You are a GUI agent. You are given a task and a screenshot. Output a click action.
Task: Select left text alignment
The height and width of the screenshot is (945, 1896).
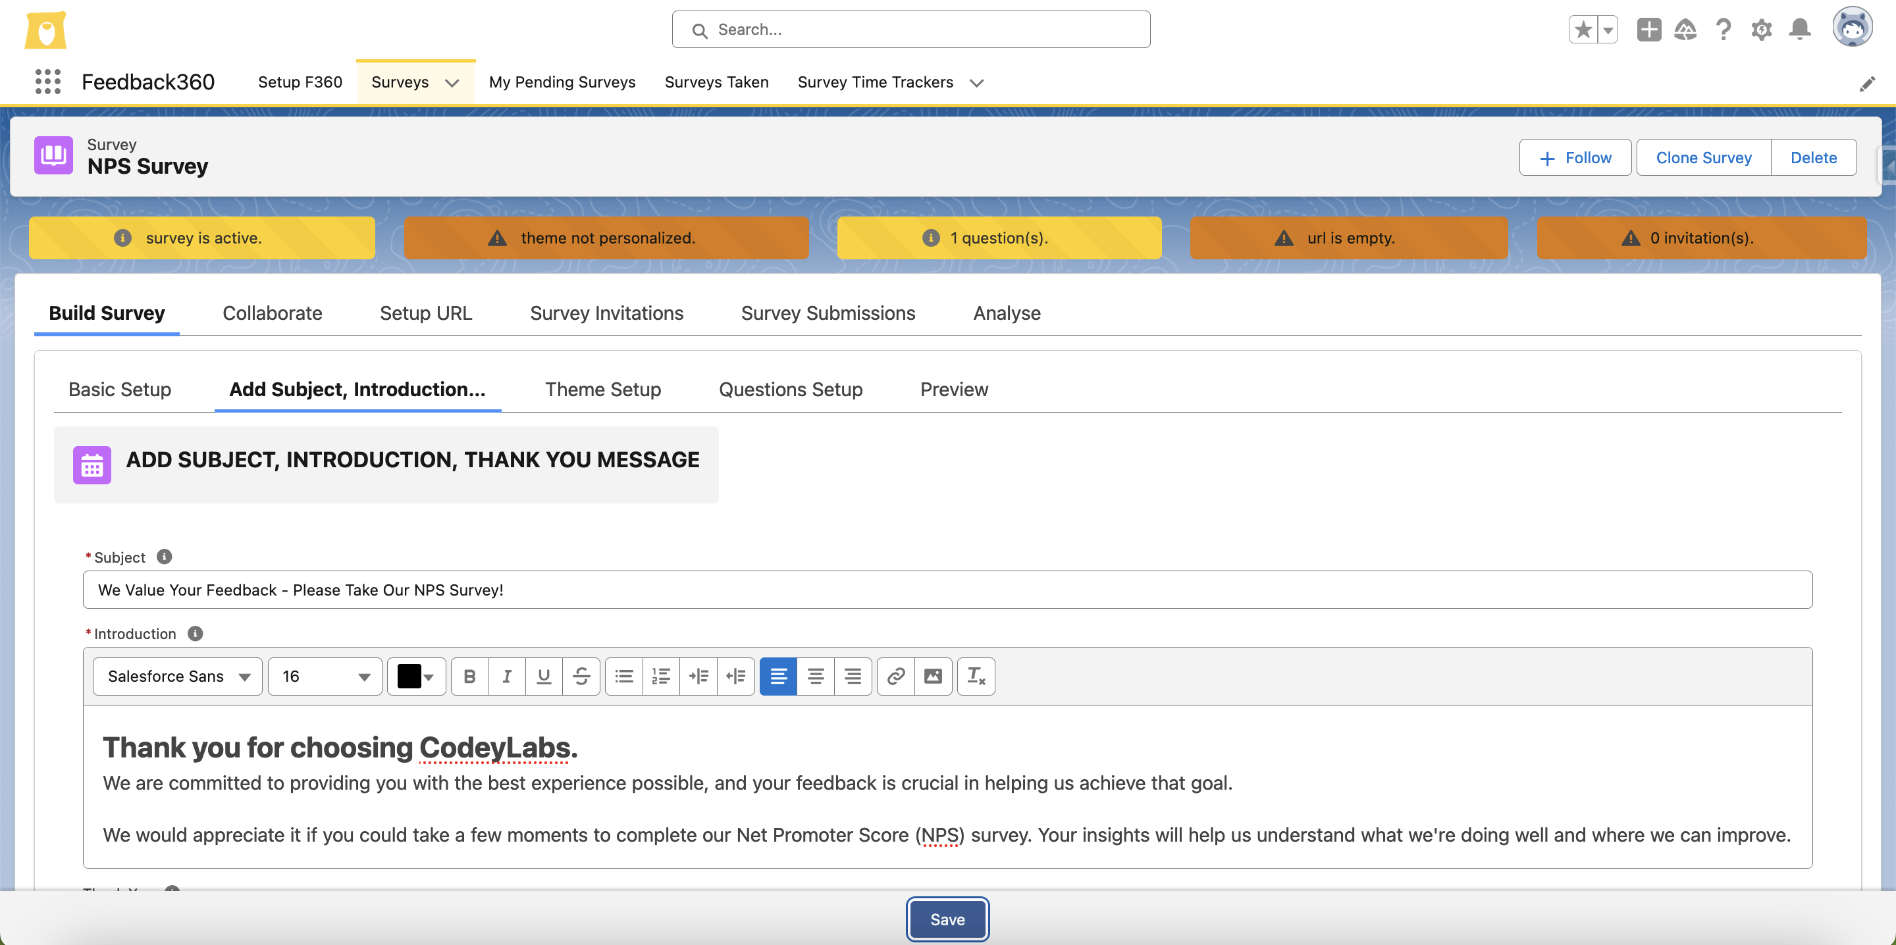[x=778, y=676]
